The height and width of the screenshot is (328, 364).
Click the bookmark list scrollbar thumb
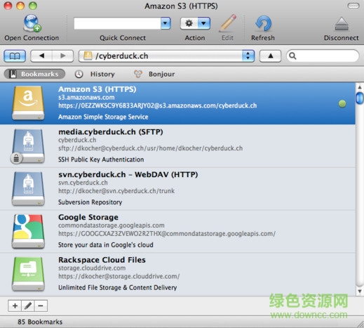[x=360, y=98]
